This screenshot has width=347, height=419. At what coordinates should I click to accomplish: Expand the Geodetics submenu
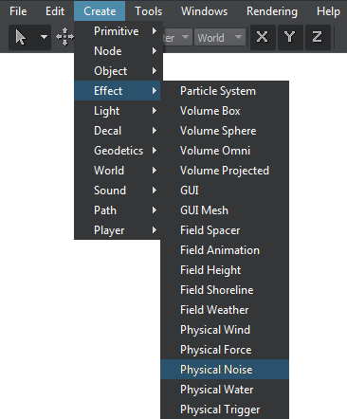[118, 151]
